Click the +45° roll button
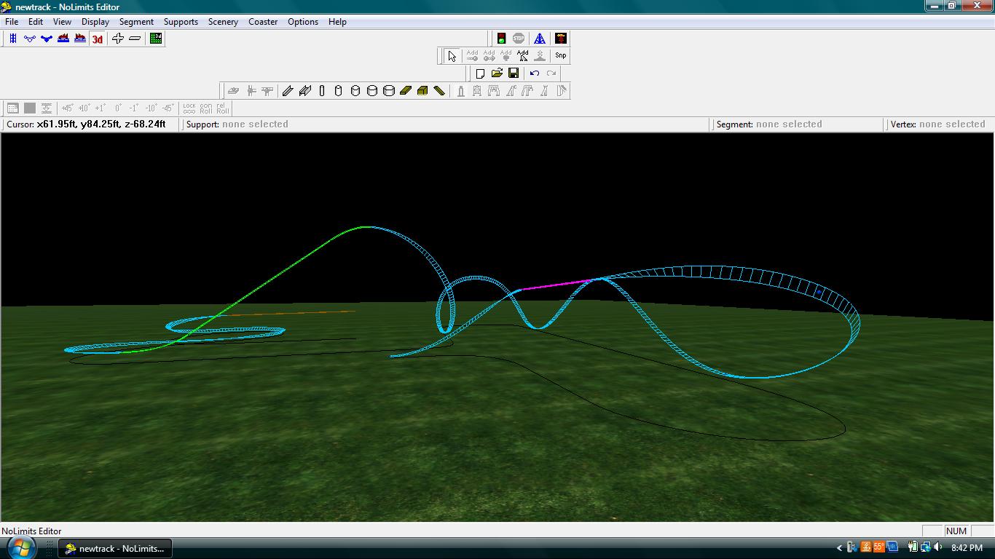The height and width of the screenshot is (559, 995). [67, 108]
